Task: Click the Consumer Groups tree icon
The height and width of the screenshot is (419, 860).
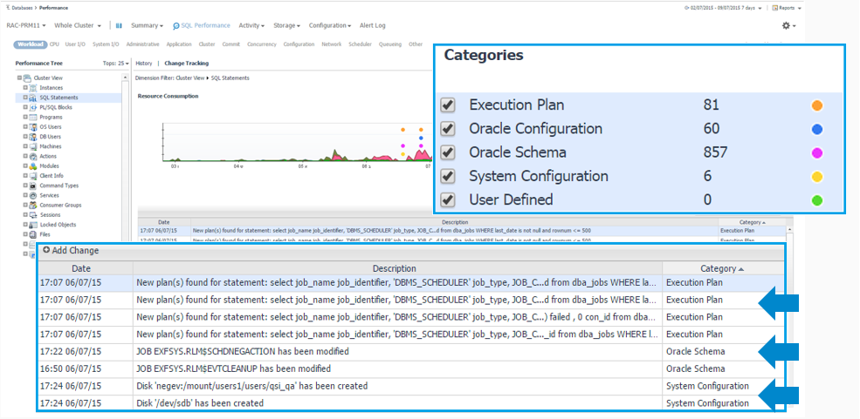Action: tap(32, 205)
